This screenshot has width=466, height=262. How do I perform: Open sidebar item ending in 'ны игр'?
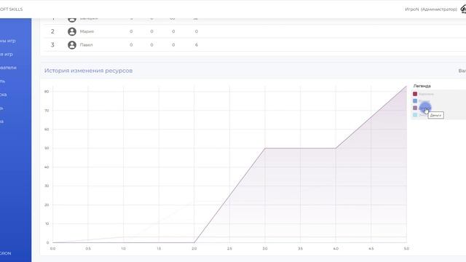8,41
